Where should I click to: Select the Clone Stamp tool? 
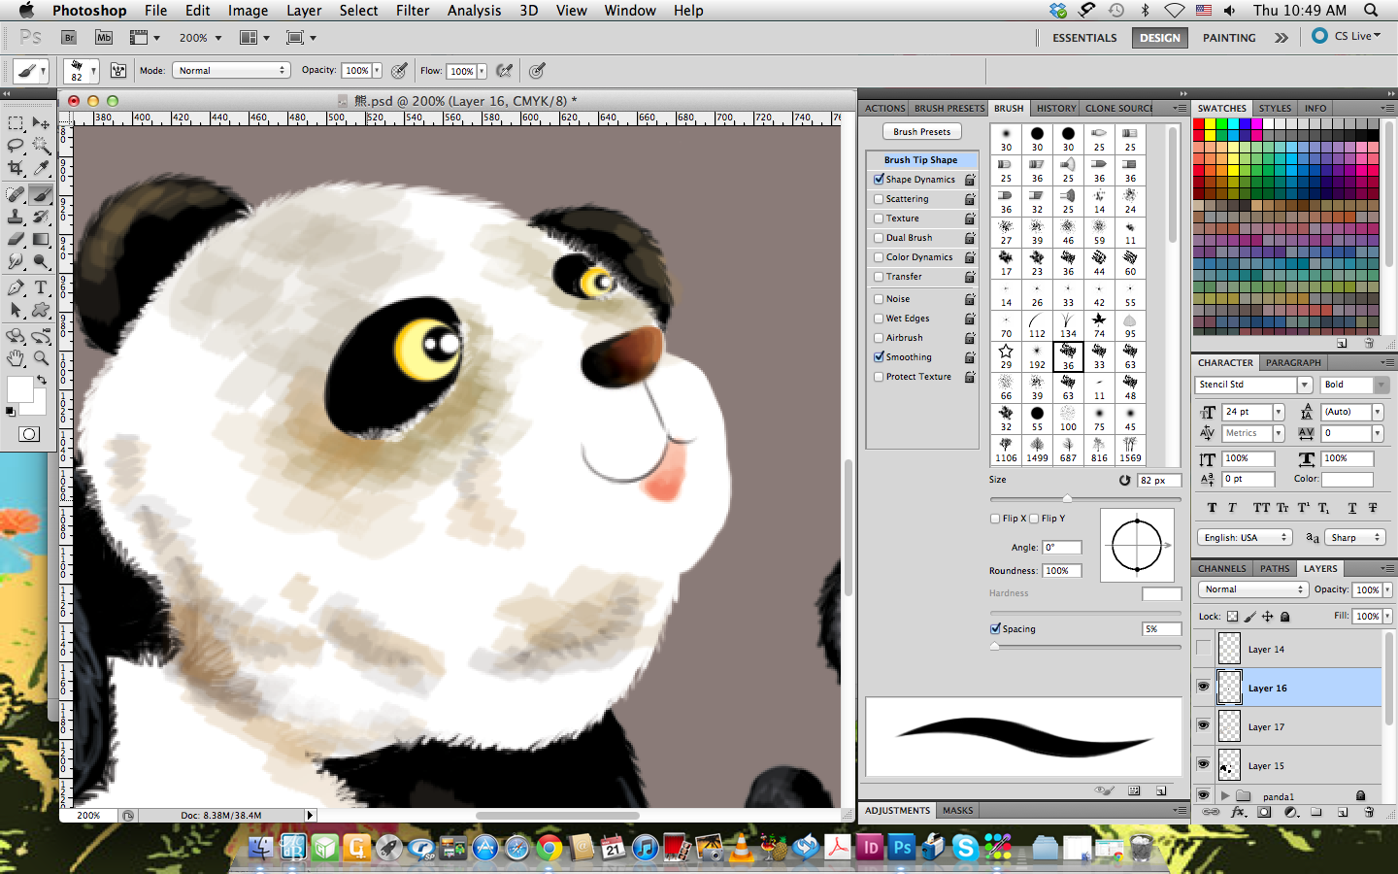[x=16, y=217]
